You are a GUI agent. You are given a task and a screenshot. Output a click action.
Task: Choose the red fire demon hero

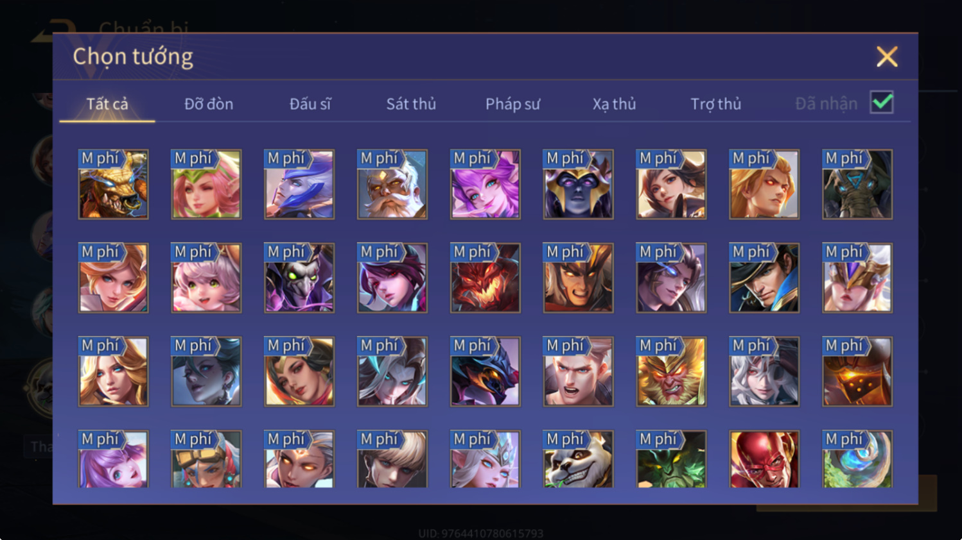[x=485, y=278]
